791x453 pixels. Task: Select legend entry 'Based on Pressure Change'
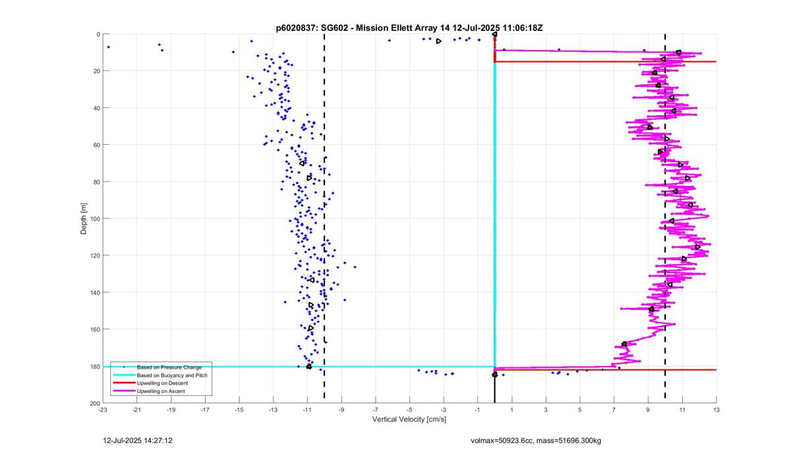pos(169,367)
